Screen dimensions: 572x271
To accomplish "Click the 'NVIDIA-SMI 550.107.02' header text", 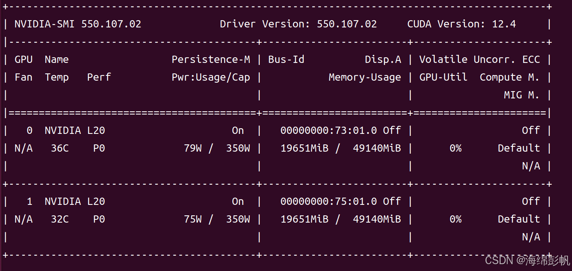I will (78, 24).
